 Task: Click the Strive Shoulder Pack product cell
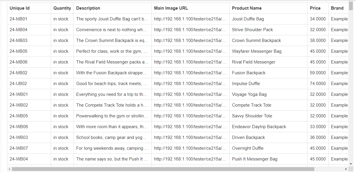[268, 30]
